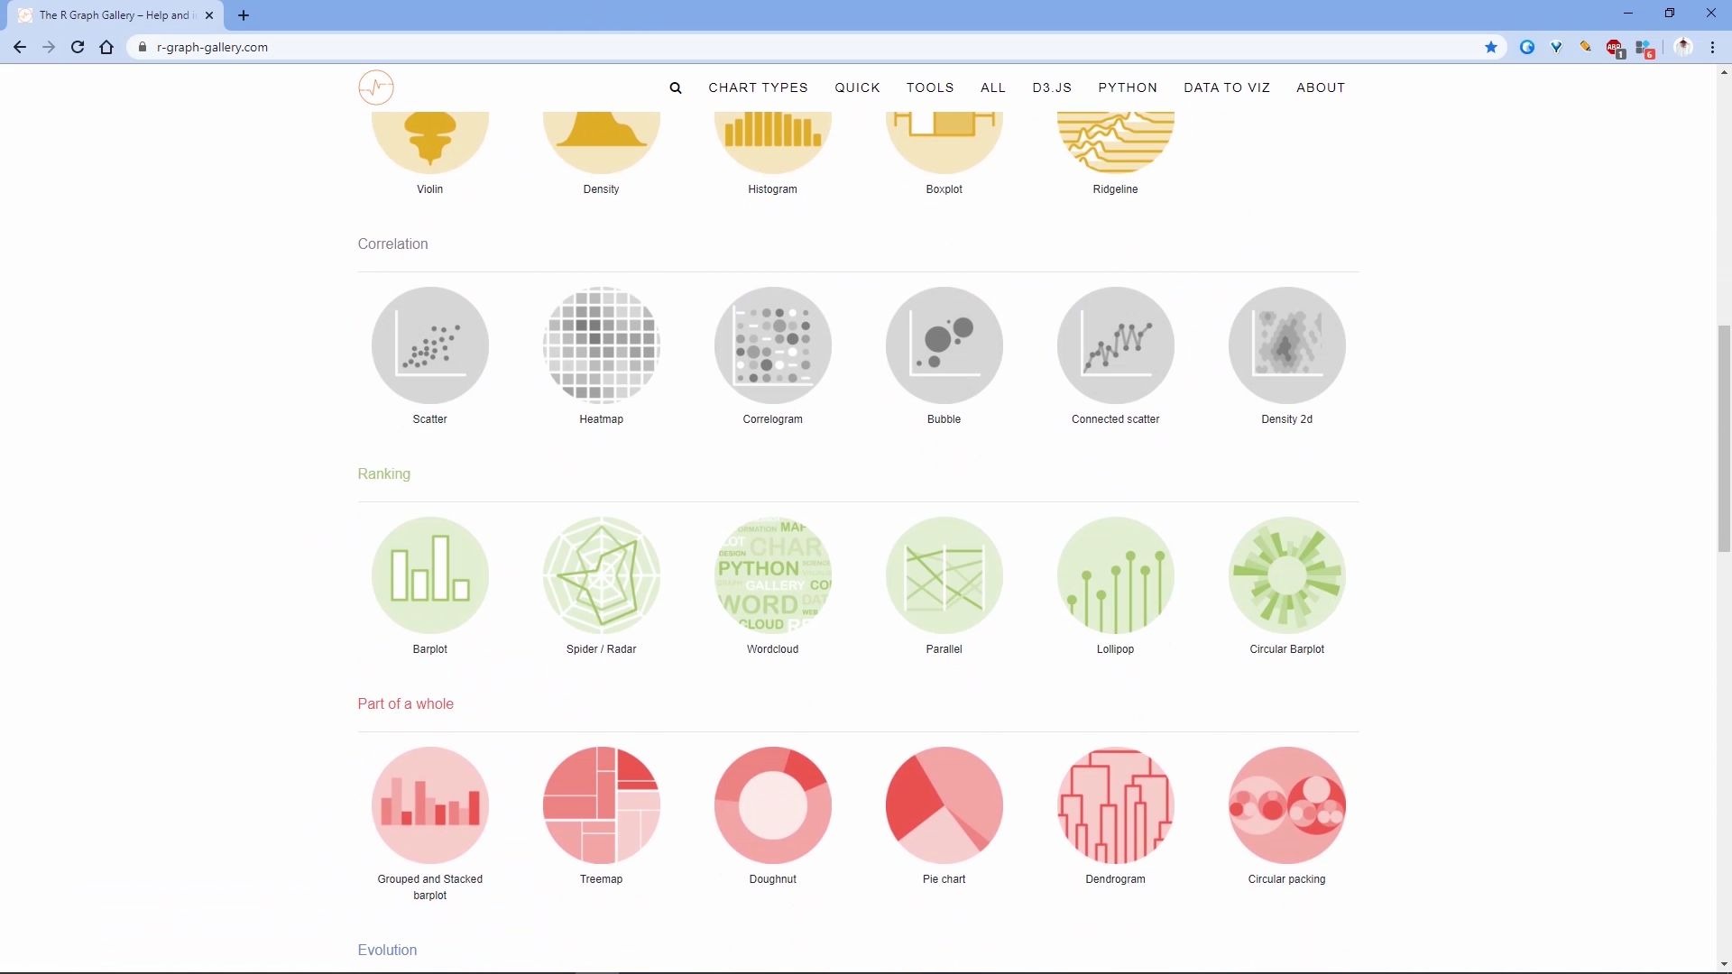Viewport: 1732px width, 974px height.
Task: Open the Bubble chart page
Action: 944,345
